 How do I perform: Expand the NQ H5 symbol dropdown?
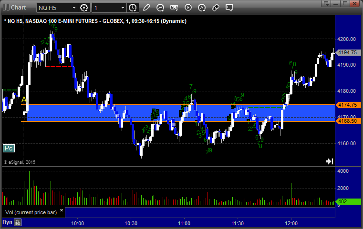click(x=74, y=8)
